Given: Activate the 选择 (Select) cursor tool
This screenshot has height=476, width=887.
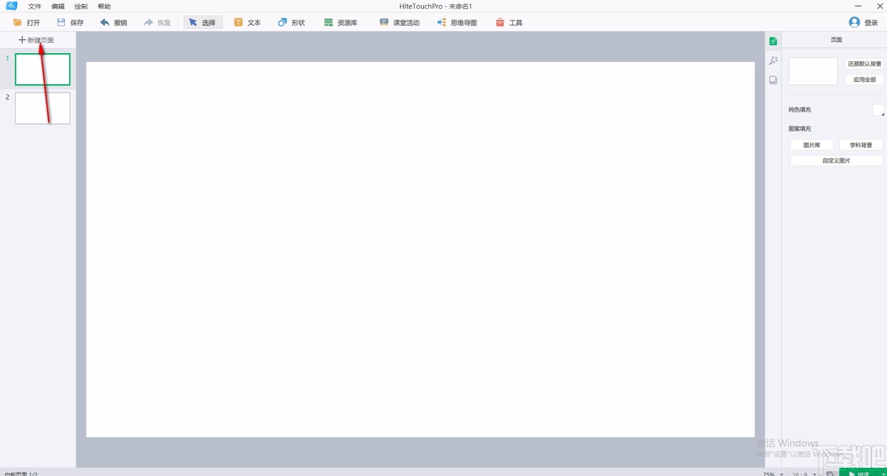Looking at the screenshot, I should point(203,23).
